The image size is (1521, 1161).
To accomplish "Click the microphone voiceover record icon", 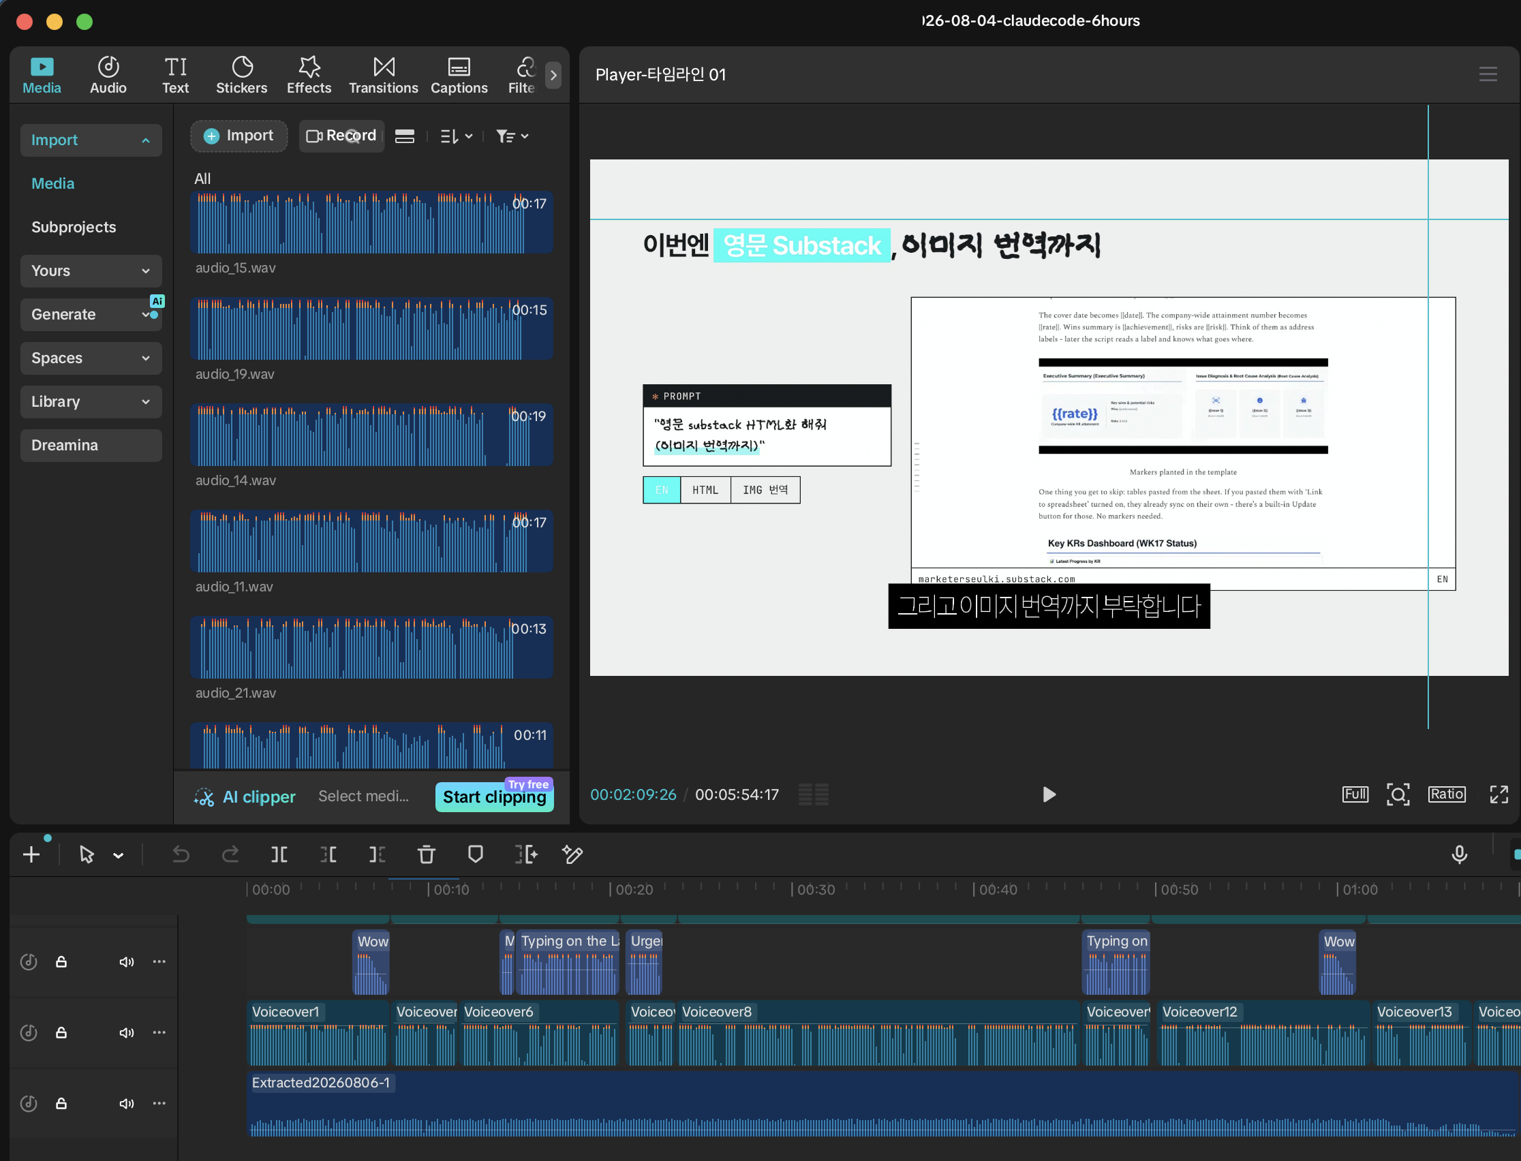I will pyautogui.click(x=1460, y=855).
